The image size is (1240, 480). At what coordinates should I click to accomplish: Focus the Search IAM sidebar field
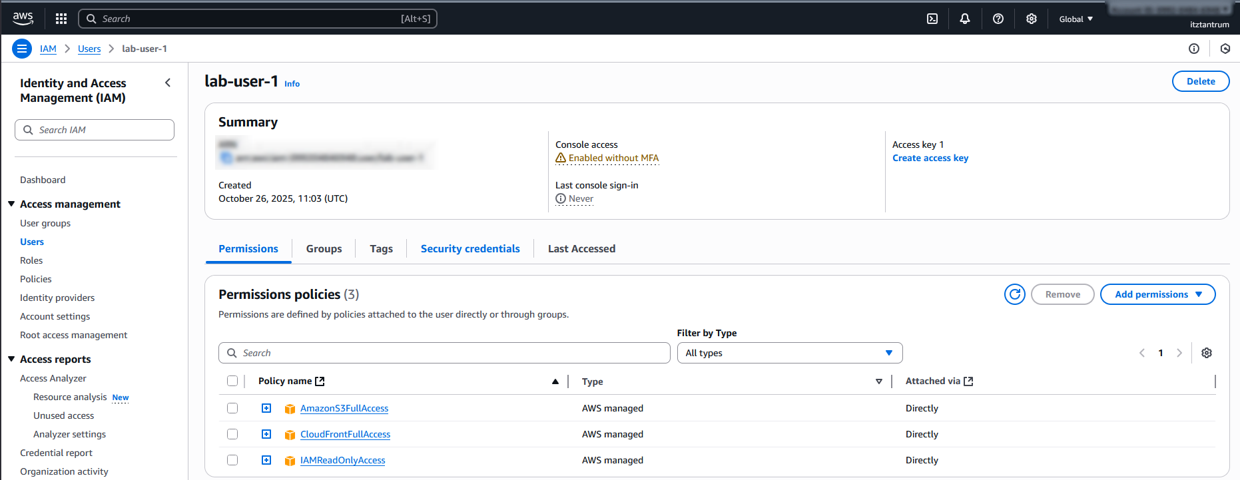pyautogui.click(x=95, y=130)
